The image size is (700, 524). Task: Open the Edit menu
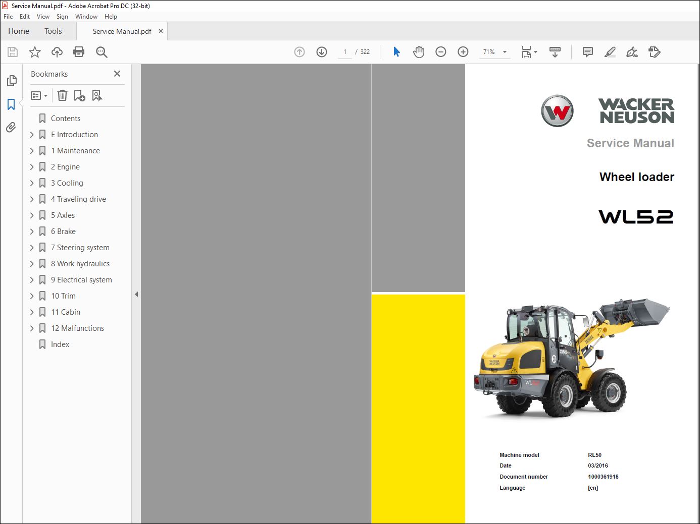(x=25, y=17)
